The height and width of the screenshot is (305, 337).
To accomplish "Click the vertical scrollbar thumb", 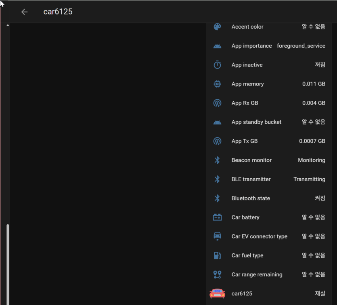I will tap(8, 265).
